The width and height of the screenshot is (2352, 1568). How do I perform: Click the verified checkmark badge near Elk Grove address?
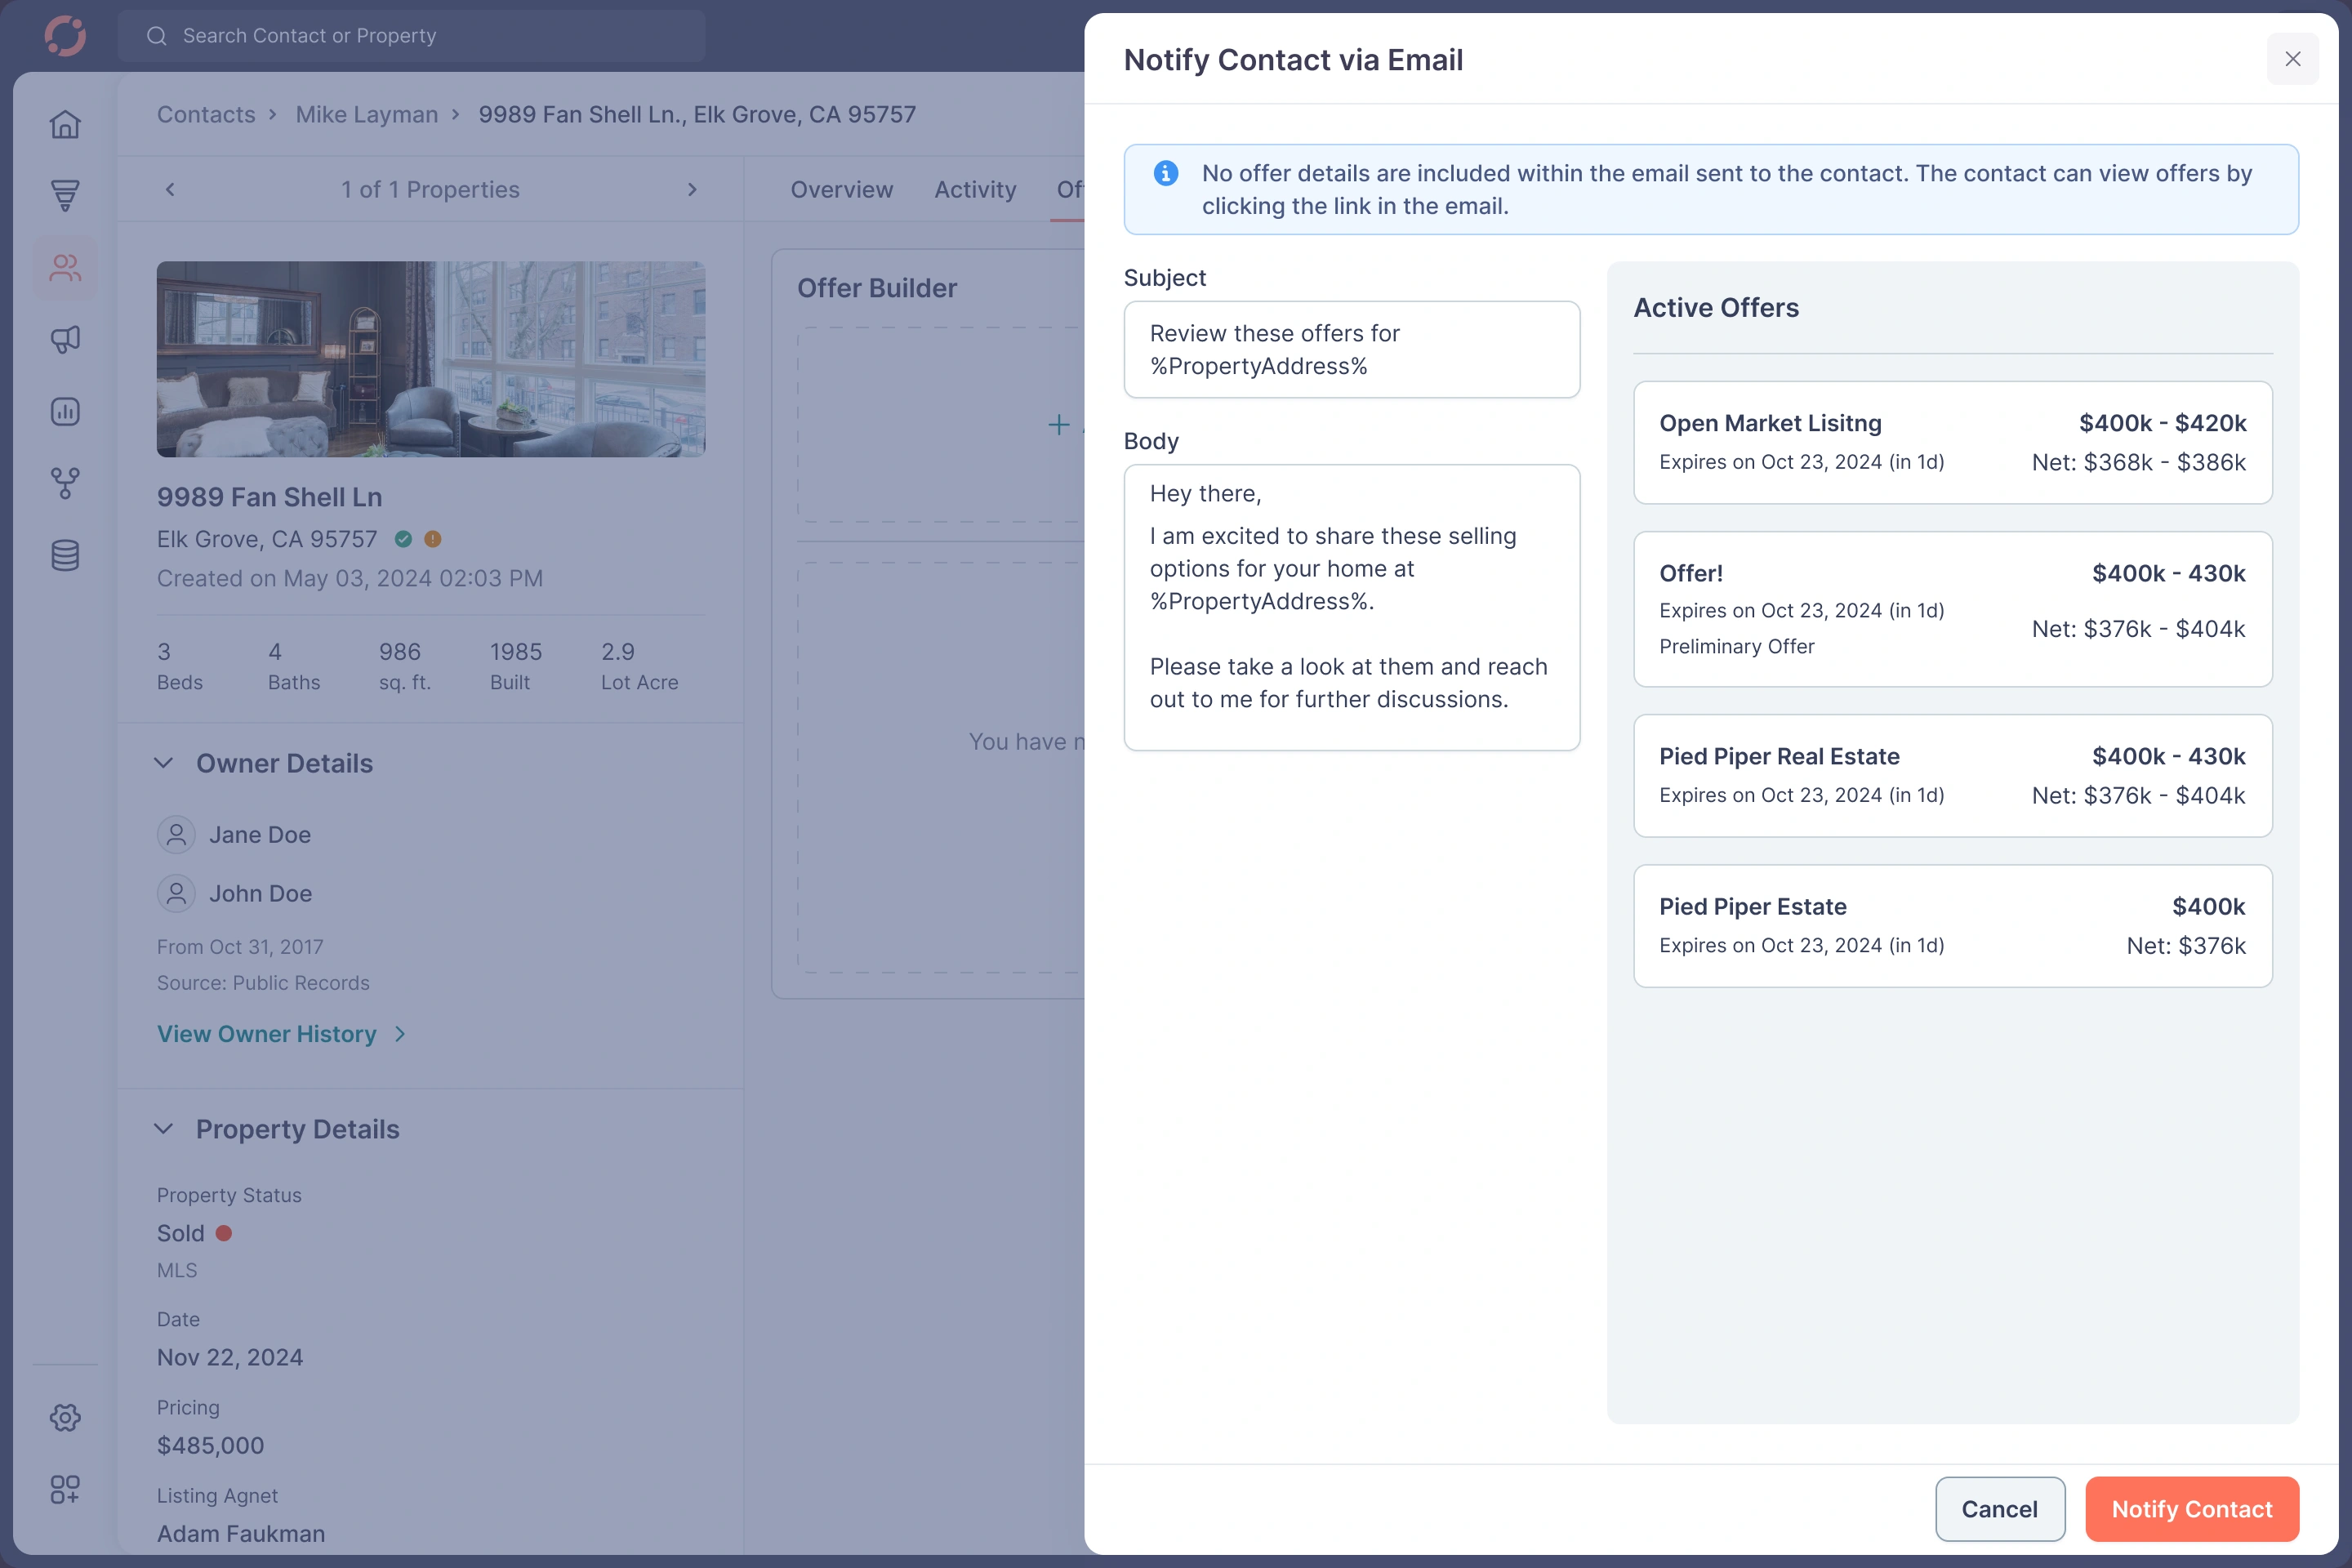click(403, 538)
